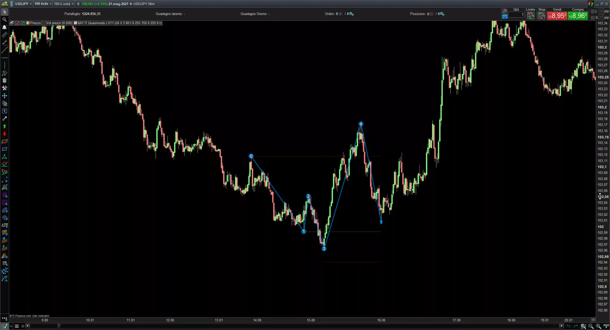Image resolution: width=610 pixels, height=330 pixels.
Task: Click the Quasimodo point 3 marker
Action: [324, 249]
